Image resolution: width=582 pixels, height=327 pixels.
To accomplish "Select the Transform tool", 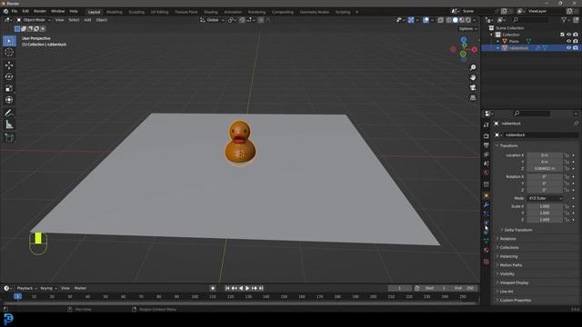I will [x=9, y=100].
